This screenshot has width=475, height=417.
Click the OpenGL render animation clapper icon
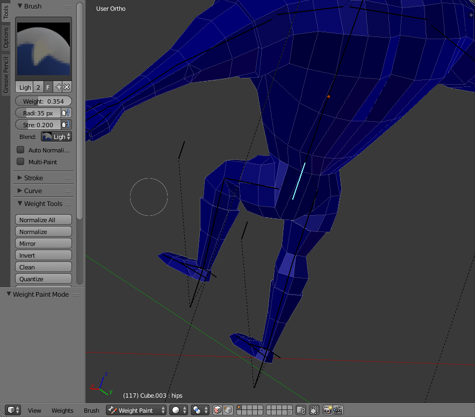pos(338,410)
